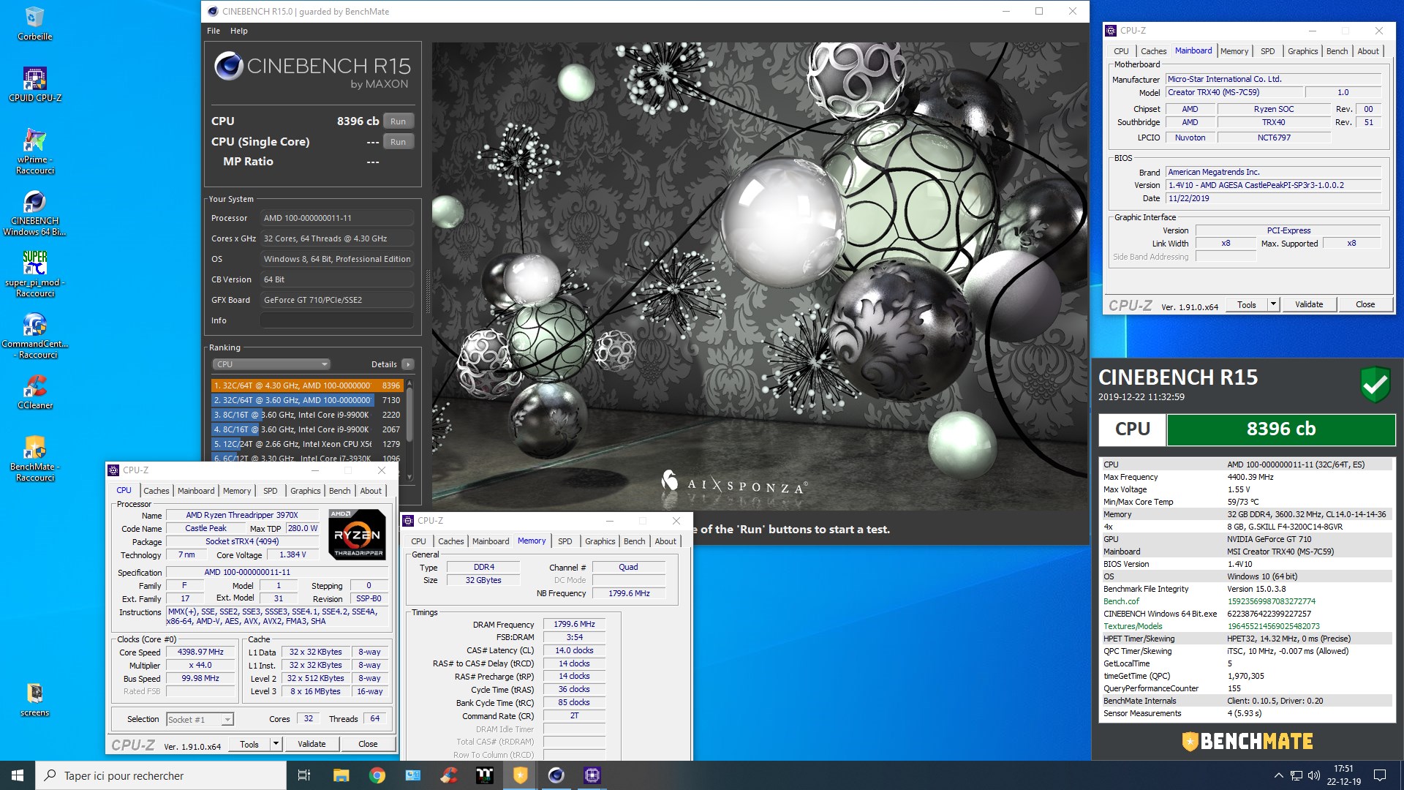Open CPU tab in memory CPU-Z window

418,541
